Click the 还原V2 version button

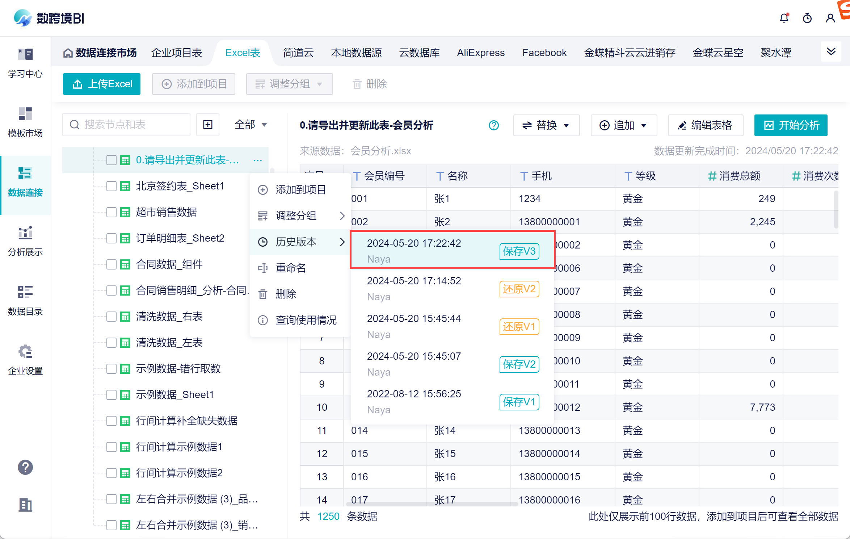519,289
